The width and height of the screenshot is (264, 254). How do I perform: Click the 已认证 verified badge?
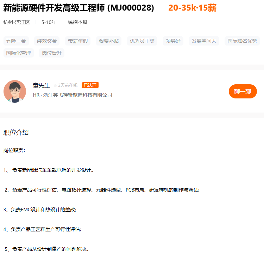pyautogui.click(x=90, y=85)
